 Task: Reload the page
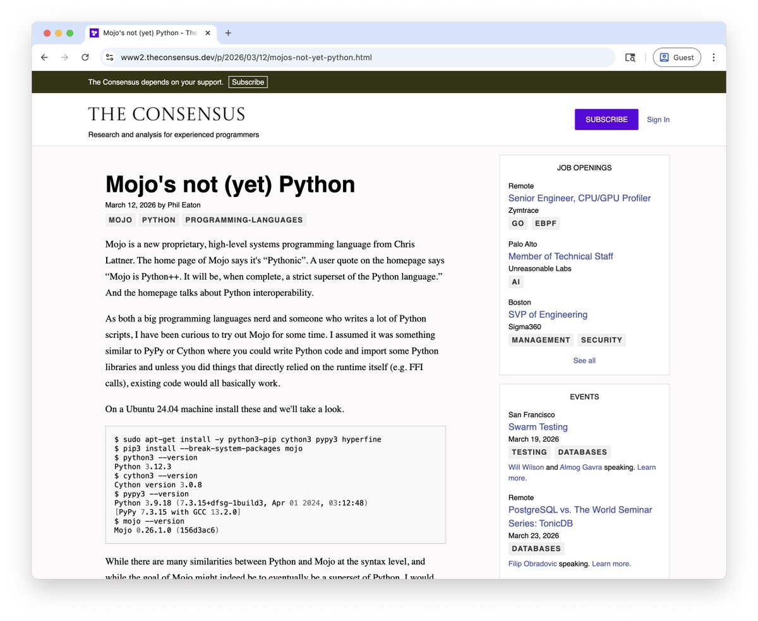tap(85, 57)
